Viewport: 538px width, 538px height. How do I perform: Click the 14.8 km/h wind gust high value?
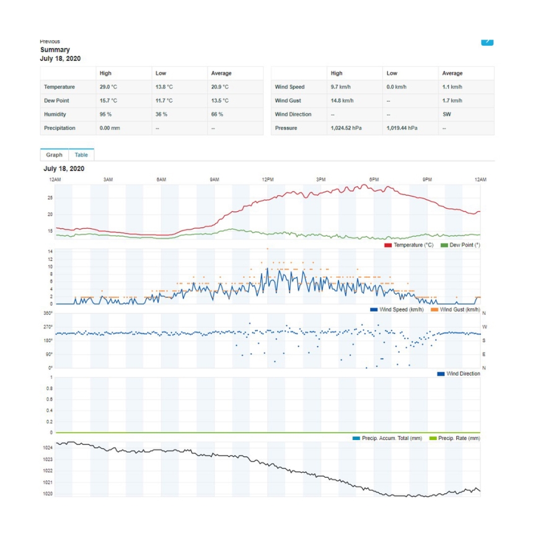click(342, 101)
